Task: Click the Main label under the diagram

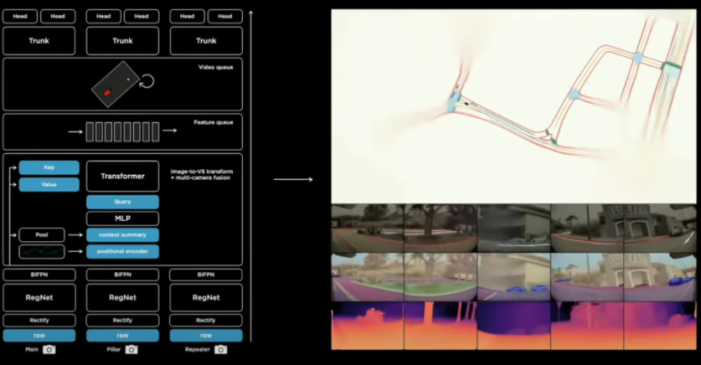Action: [x=32, y=349]
